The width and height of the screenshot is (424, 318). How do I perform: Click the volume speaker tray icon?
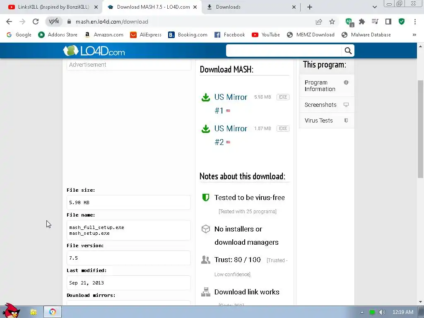click(x=382, y=312)
